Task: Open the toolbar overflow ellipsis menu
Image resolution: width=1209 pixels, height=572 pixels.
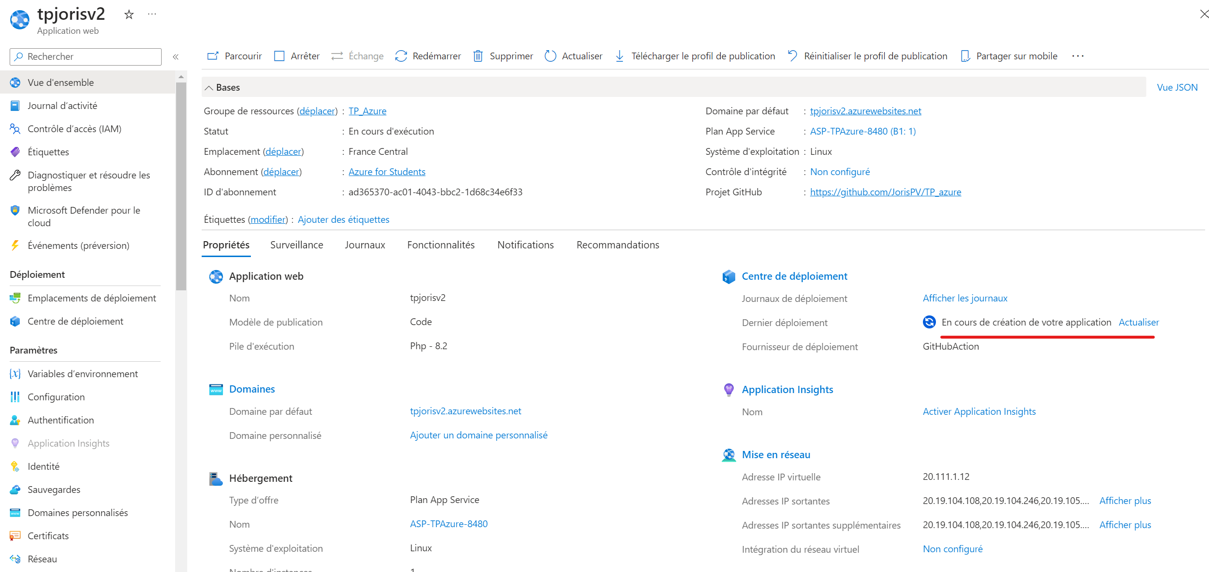Action: click(x=1078, y=56)
